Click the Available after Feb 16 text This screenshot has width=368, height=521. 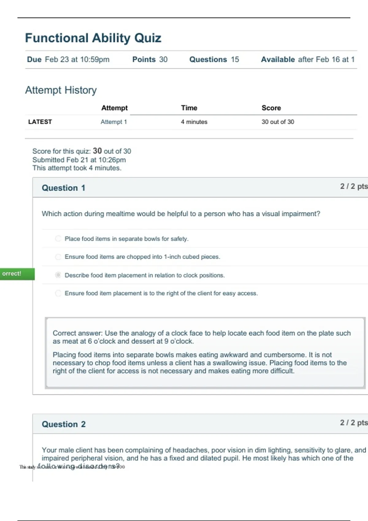[x=308, y=59]
